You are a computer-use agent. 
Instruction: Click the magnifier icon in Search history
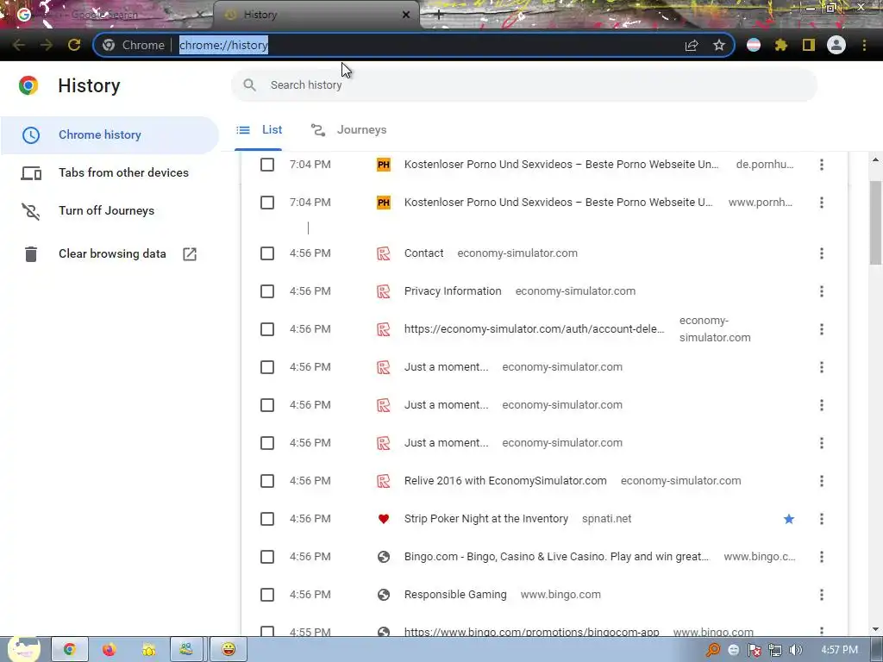249,85
